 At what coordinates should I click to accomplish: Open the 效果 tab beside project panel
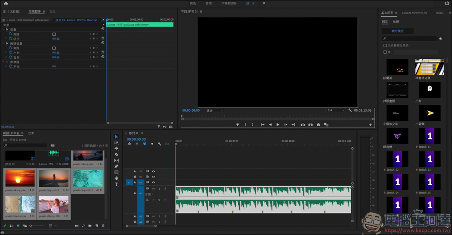(31, 133)
